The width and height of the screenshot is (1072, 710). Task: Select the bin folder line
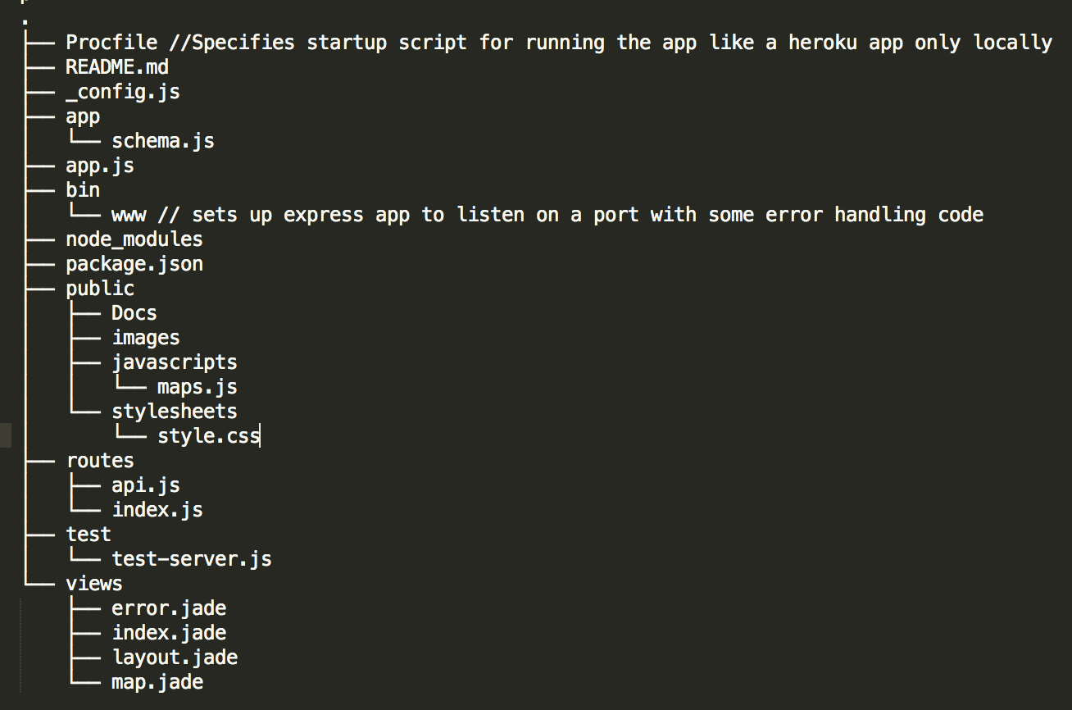[x=83, y=190]
